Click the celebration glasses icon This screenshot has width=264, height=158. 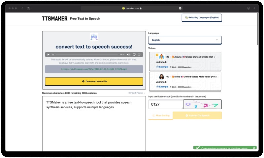94,37
